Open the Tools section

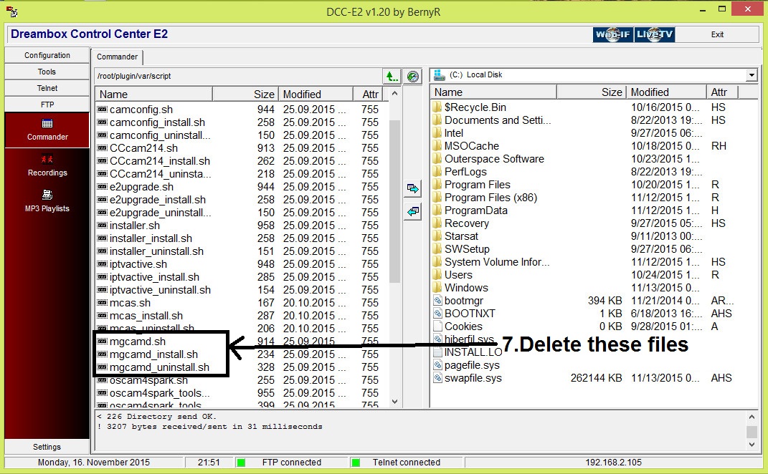coord(47,72)
